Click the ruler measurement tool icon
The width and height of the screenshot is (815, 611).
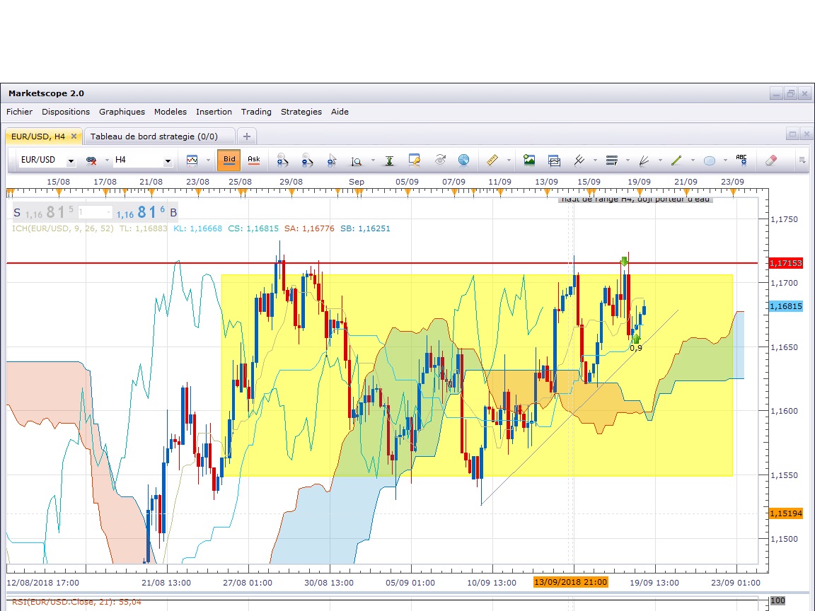click(x=493, y=161)
